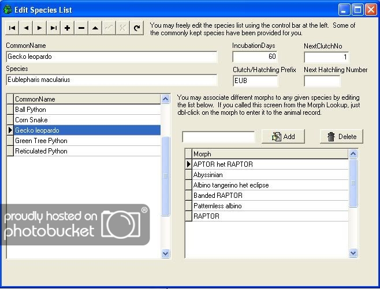The image size is (380, 289).
Task: Insert new record with plus button
Action: coord(68,28)
